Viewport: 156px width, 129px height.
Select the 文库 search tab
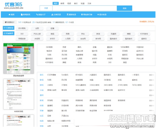tap(89, 3)
